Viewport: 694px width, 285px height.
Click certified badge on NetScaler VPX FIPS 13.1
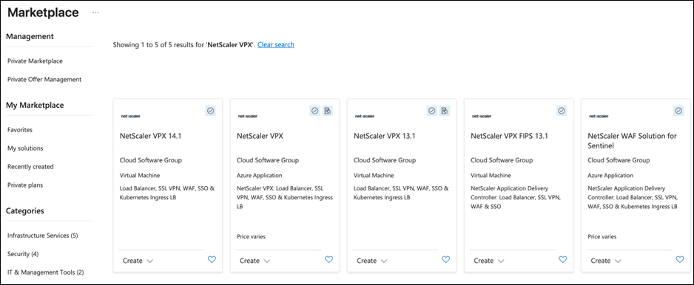[x=562, y=111]
